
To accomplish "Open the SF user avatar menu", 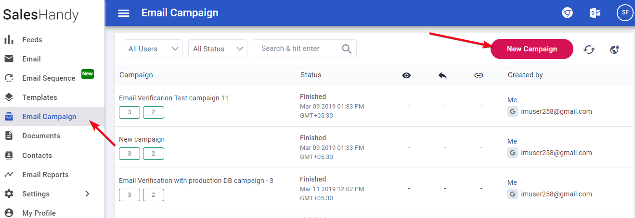I will pyautogui.click(x=625, y=12).
